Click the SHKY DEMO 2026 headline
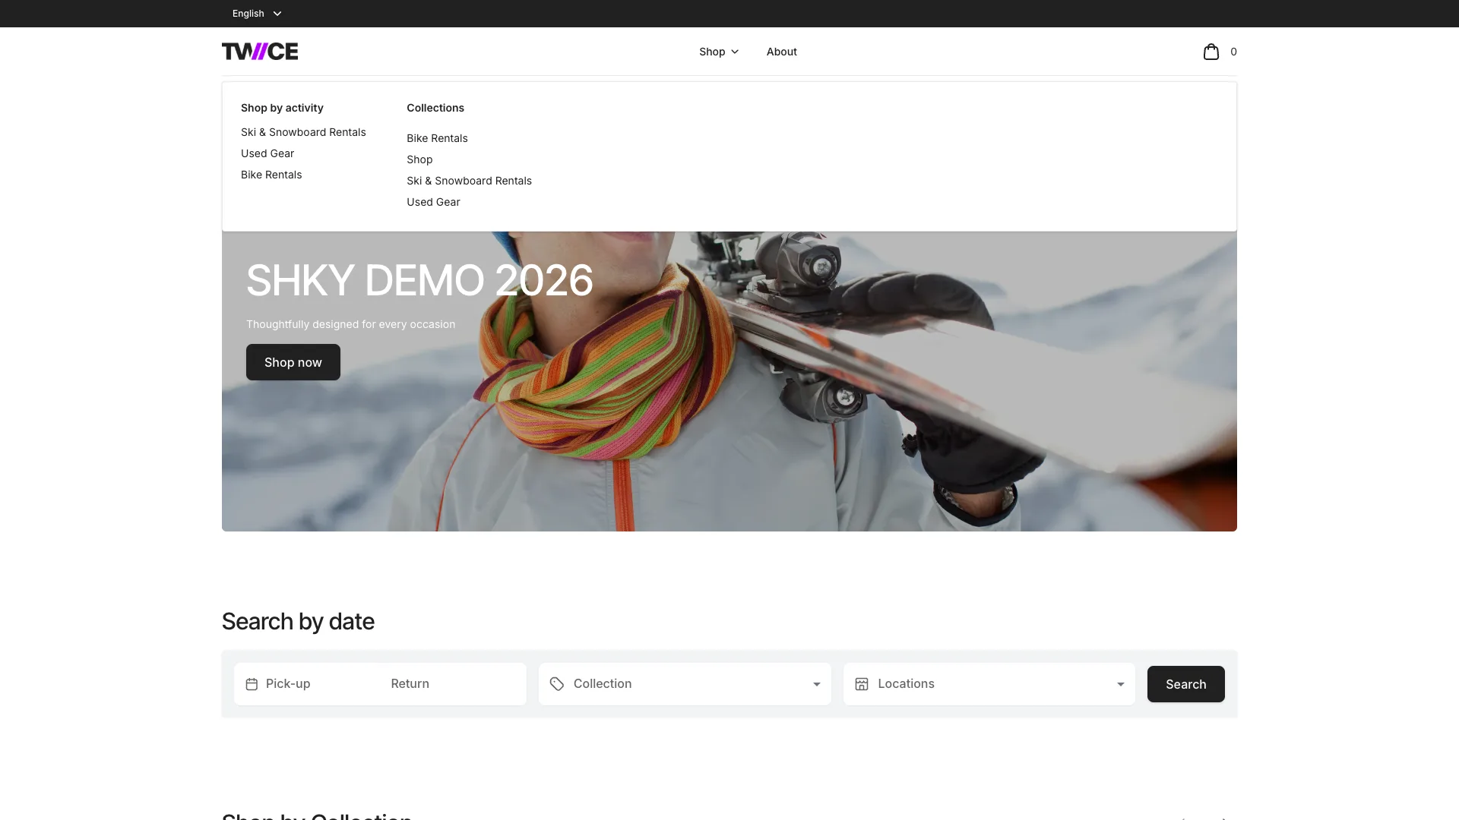 419,280
